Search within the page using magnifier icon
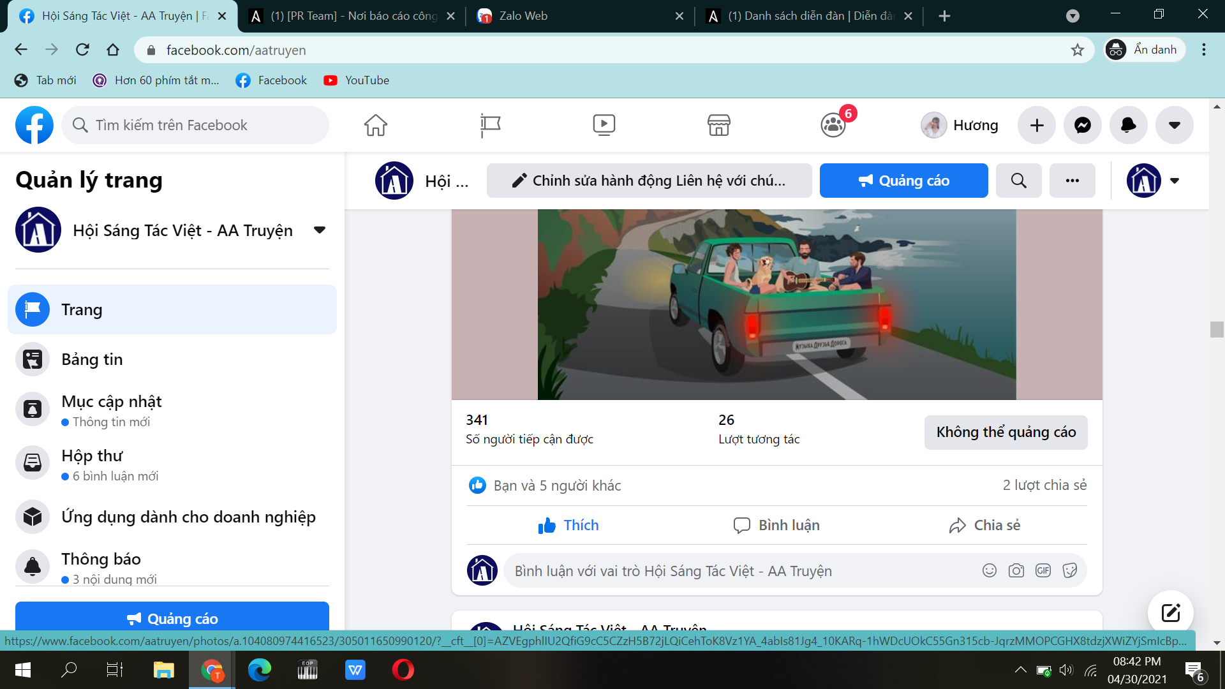 point(1018,181)
